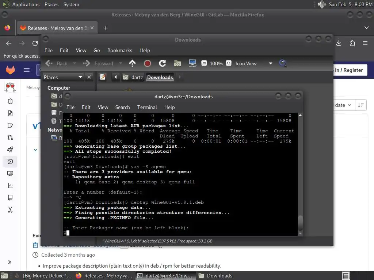Zoom out with the minus icon
Image resolution: width=374 pixels, height=280 pixels.
click(204, 63)
